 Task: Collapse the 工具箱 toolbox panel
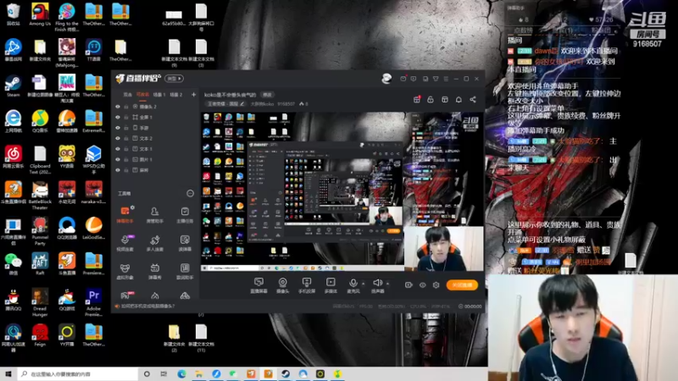190,193
